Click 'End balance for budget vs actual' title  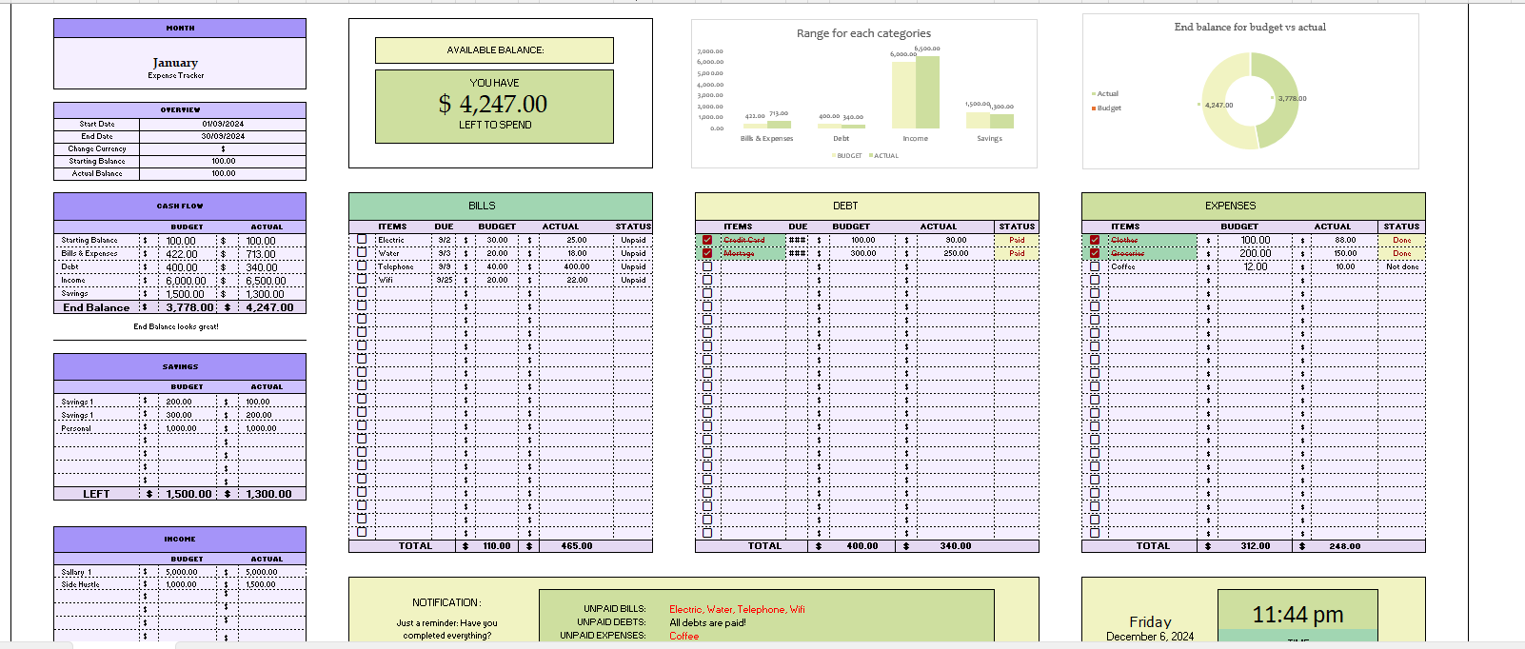click(x=1250, y=27)
